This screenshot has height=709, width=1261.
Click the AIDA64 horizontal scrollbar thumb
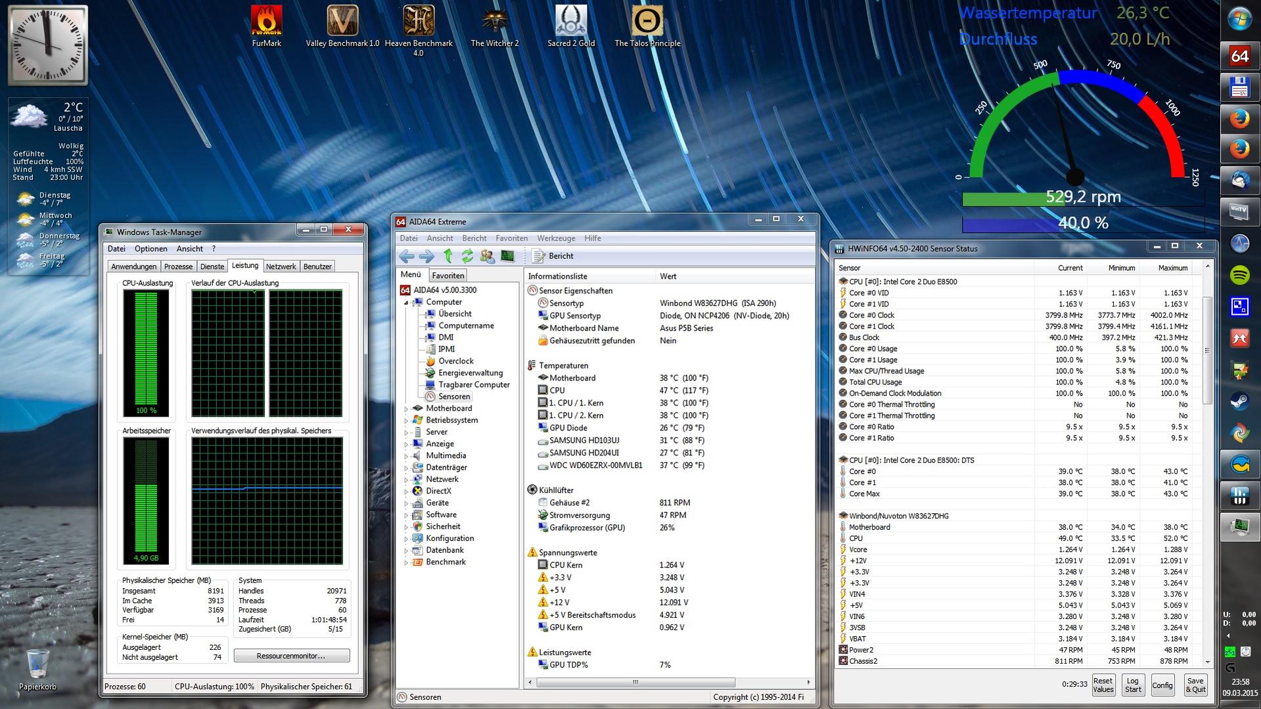click(635, 683)
